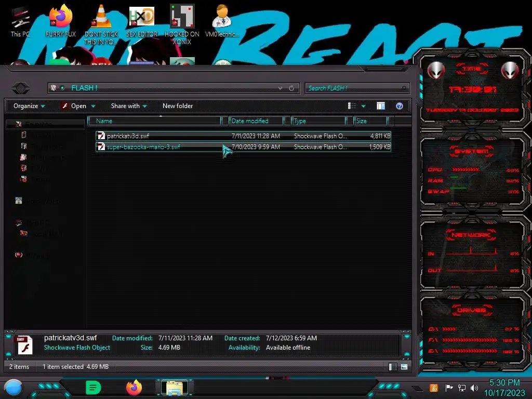Sort by the Type column header
Screen dimensions: 532x399
[x=318, y=121]
